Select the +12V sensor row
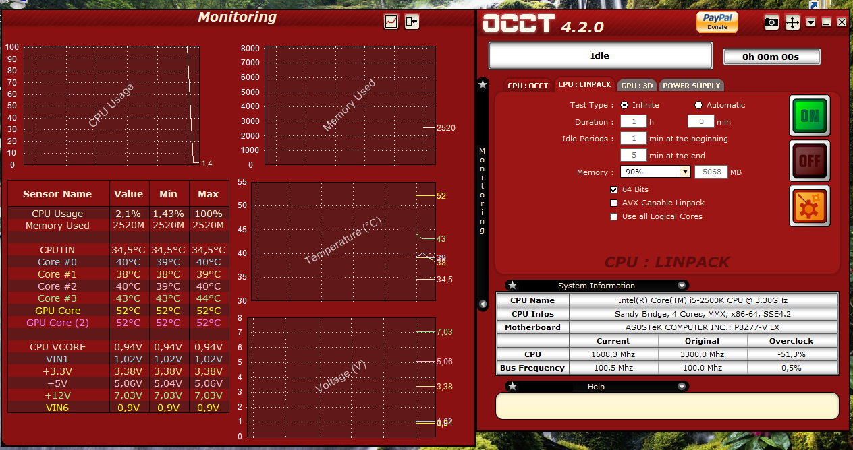The width and height of the screenshot is (853, 450). click(x=118, y=395)
